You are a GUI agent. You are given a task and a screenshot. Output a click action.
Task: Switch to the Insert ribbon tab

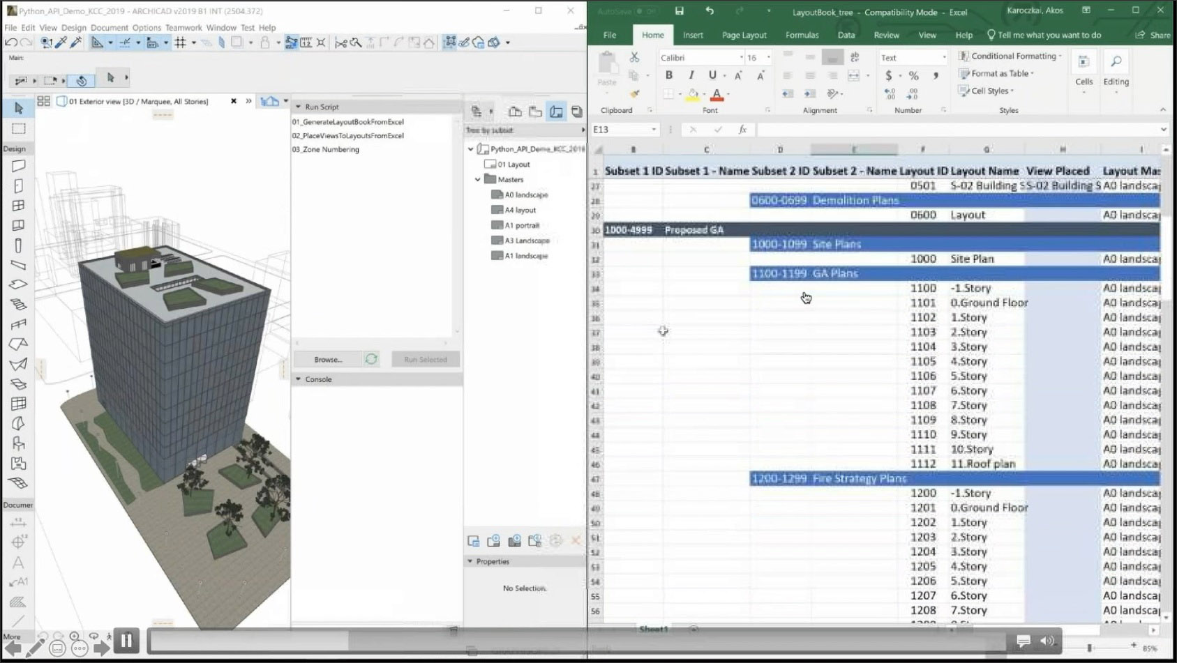click(693, 35)
